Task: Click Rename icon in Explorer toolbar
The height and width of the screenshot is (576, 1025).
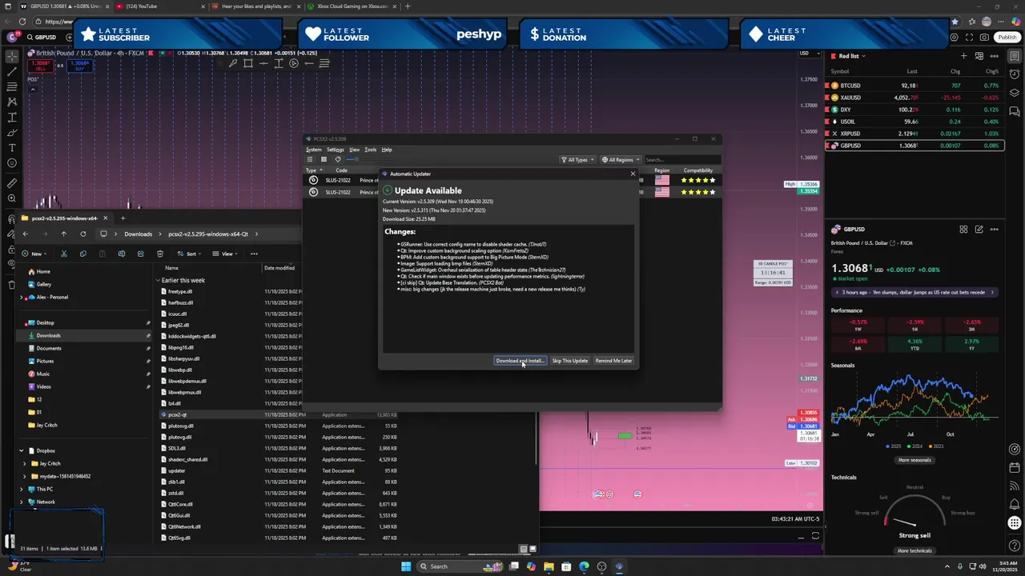Action: (122, 254)
